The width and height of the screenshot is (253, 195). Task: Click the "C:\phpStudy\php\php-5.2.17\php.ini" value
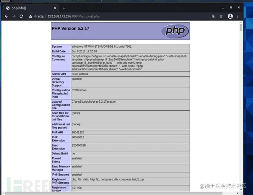click(93, 102)
